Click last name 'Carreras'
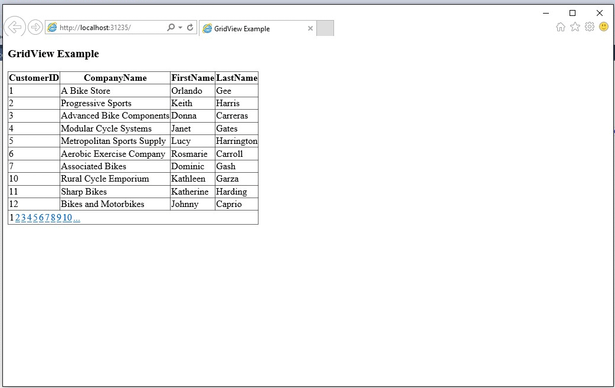 pos(232,116)
